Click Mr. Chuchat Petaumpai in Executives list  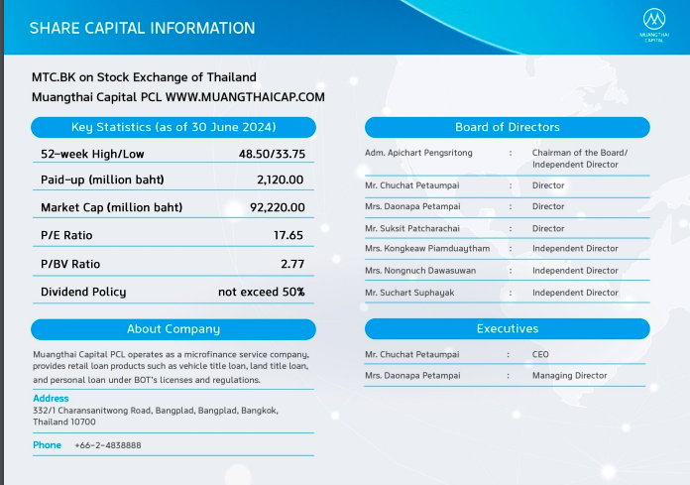pos(411,354)
